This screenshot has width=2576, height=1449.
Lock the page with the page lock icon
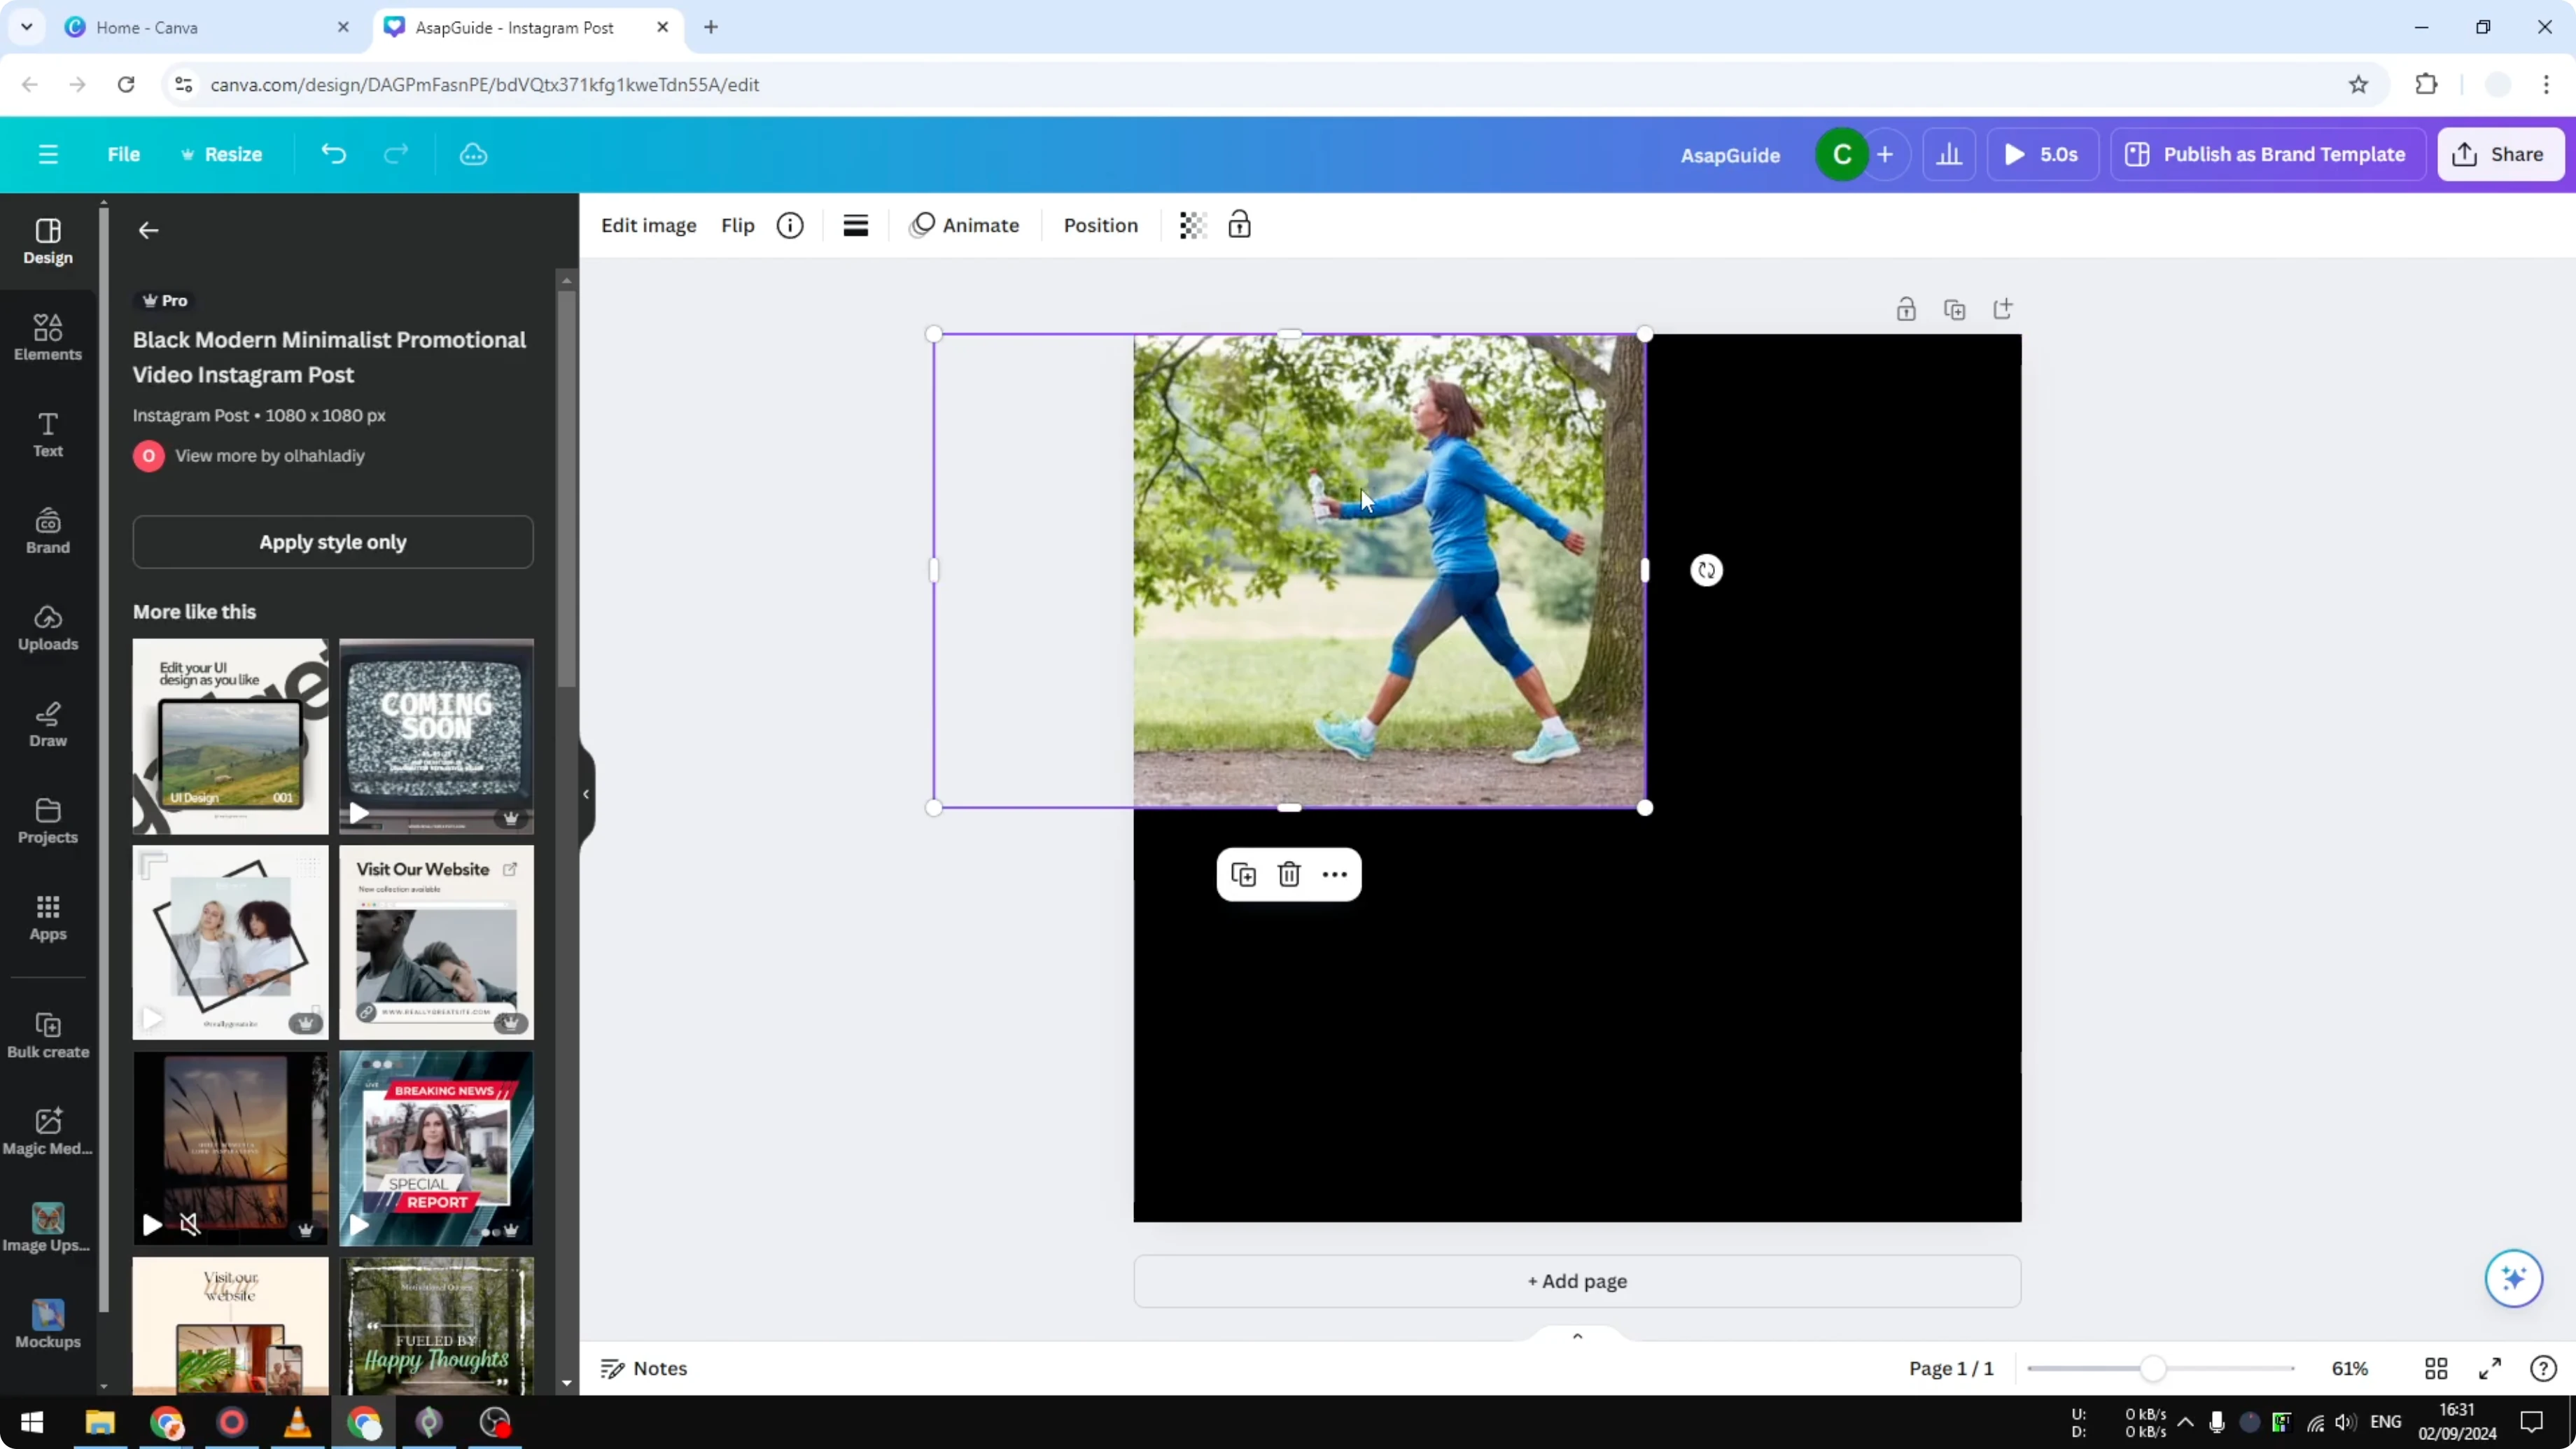click(1906, 309)
